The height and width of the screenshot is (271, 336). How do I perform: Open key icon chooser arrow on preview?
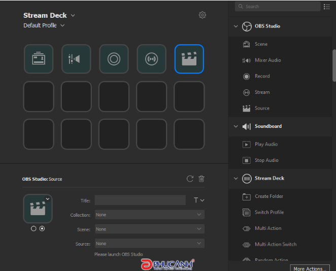click(48, 199)
